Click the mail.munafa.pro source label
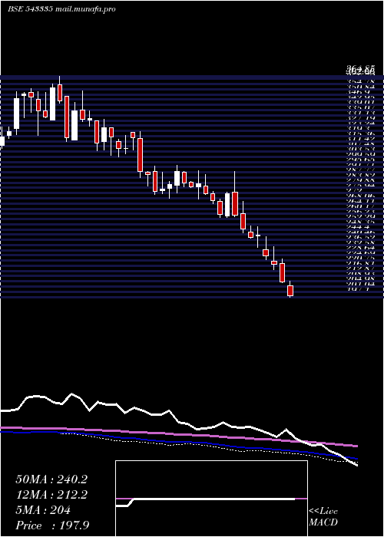This screenshot has width=384, height=537. 84,9
